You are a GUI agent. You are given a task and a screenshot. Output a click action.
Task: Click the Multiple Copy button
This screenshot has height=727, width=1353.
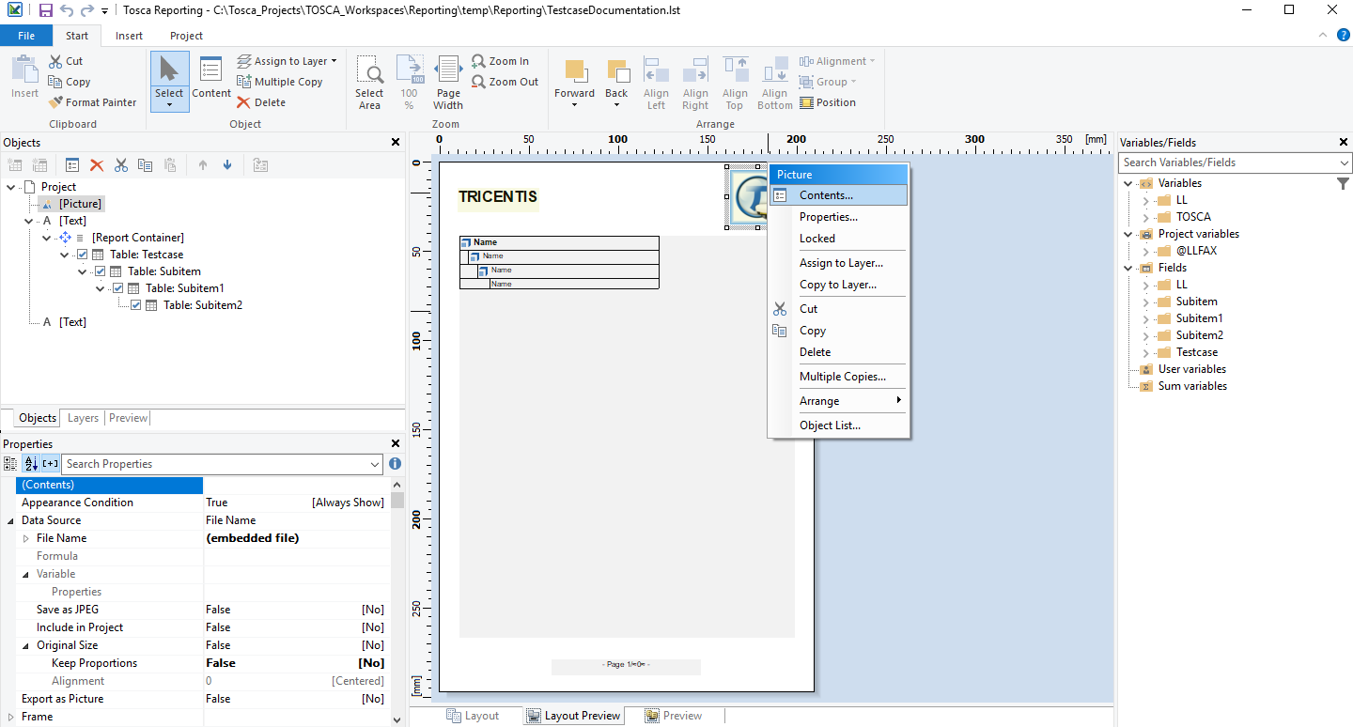pyautogui.click(x=280, y=82)
